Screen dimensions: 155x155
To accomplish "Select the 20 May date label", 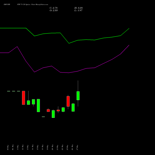I will click(x=52, y=147).
